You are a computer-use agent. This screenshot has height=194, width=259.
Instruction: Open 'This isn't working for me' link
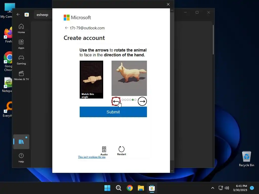(x=92, y=157)
